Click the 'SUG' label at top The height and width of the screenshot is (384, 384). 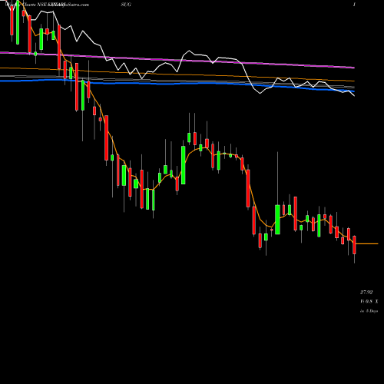pyautogui.click(x=126, y=5)
